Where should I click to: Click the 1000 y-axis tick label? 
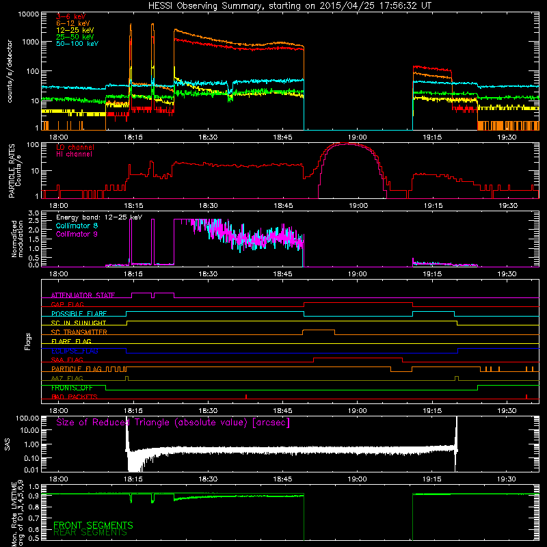31,42
